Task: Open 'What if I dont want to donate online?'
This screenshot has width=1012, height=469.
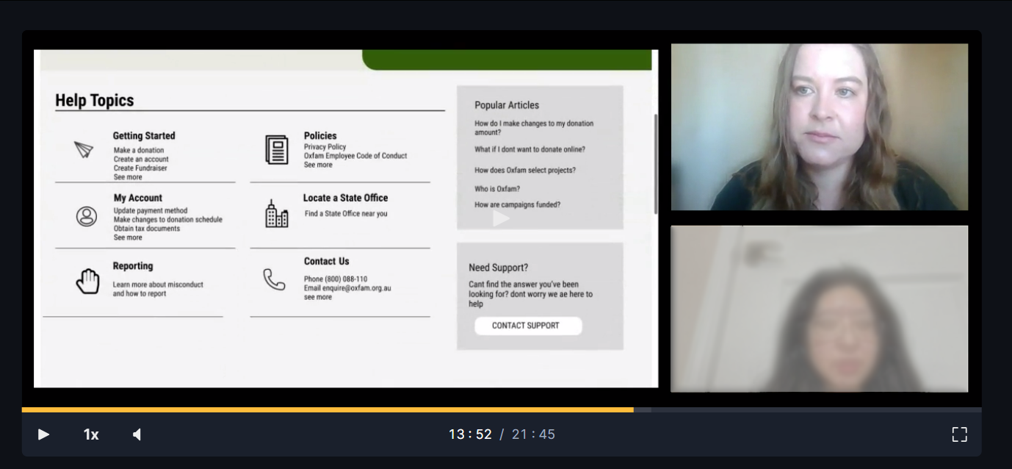Action: tap(530, 149)
